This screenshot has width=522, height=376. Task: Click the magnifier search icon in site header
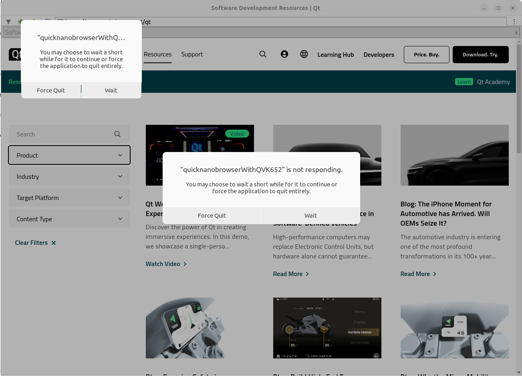pos(263,54)
